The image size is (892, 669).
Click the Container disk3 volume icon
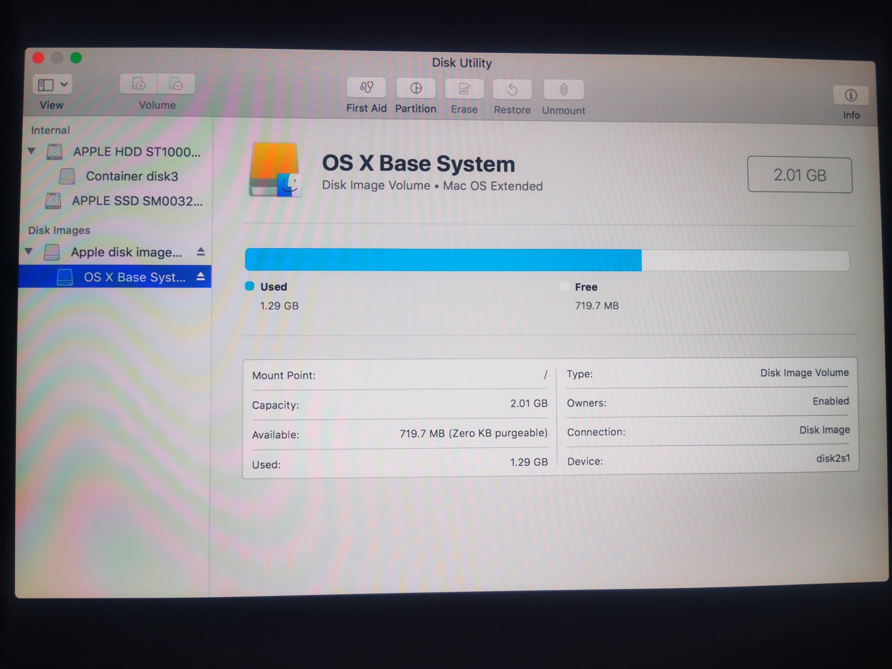pos(67,176)
